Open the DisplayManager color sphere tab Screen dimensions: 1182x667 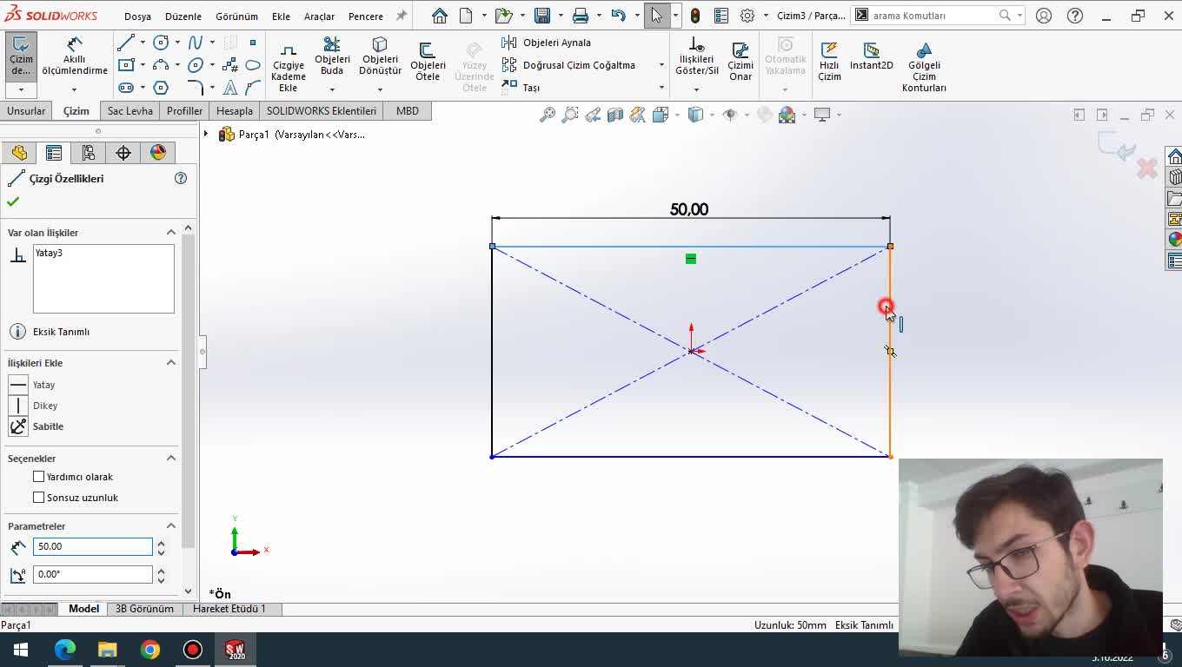tap(158, 153)
